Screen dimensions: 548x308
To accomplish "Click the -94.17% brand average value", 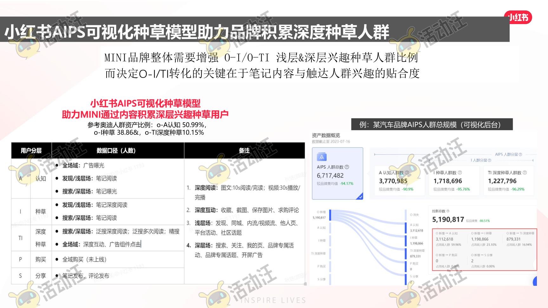I will [347, 183].
